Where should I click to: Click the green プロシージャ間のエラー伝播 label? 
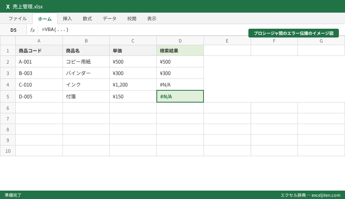294,33
